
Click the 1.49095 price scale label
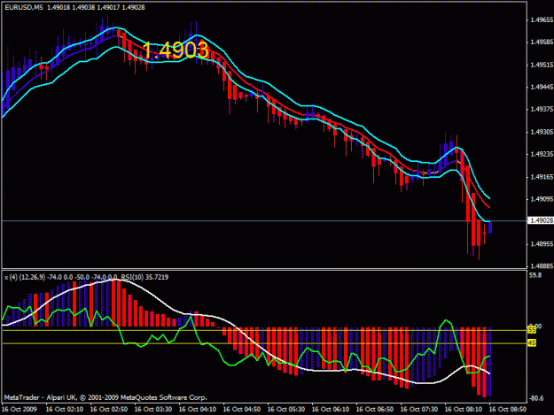(x=542, y=199)
